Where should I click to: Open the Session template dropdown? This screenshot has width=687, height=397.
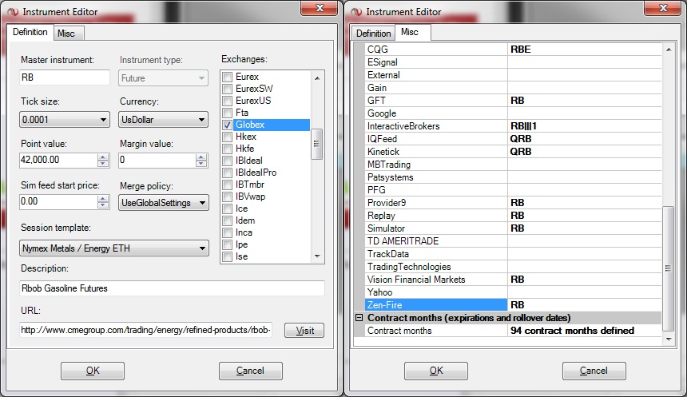114,248
